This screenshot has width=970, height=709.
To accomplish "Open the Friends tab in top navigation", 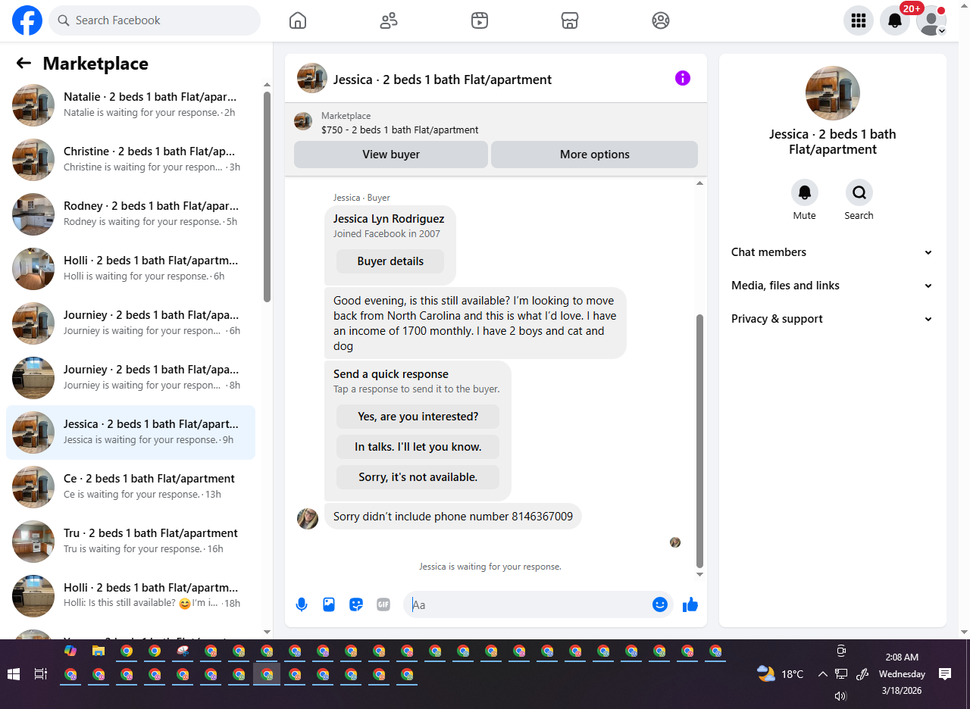I will coord(389,20).
